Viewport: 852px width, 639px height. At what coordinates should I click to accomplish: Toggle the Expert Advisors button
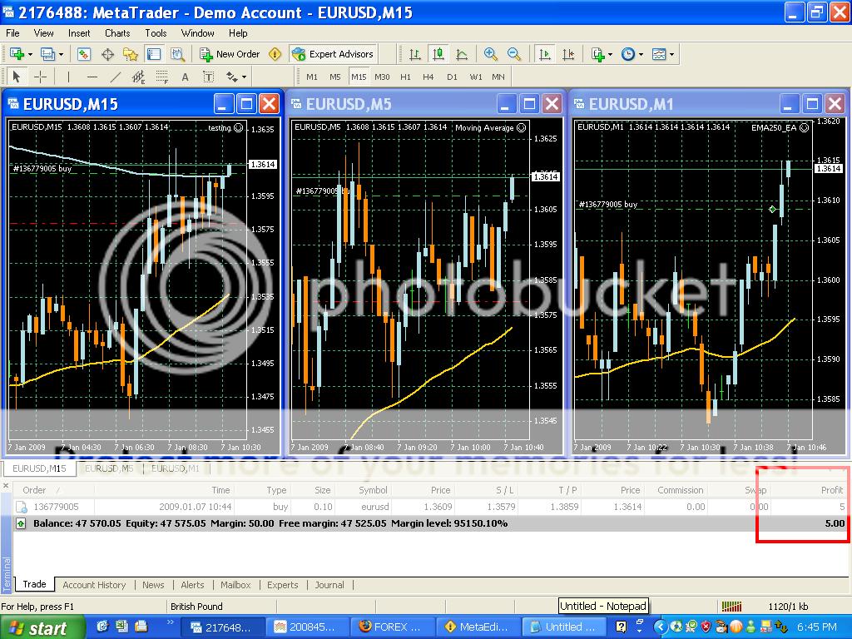pyautogui.click(x=334, y=54)
